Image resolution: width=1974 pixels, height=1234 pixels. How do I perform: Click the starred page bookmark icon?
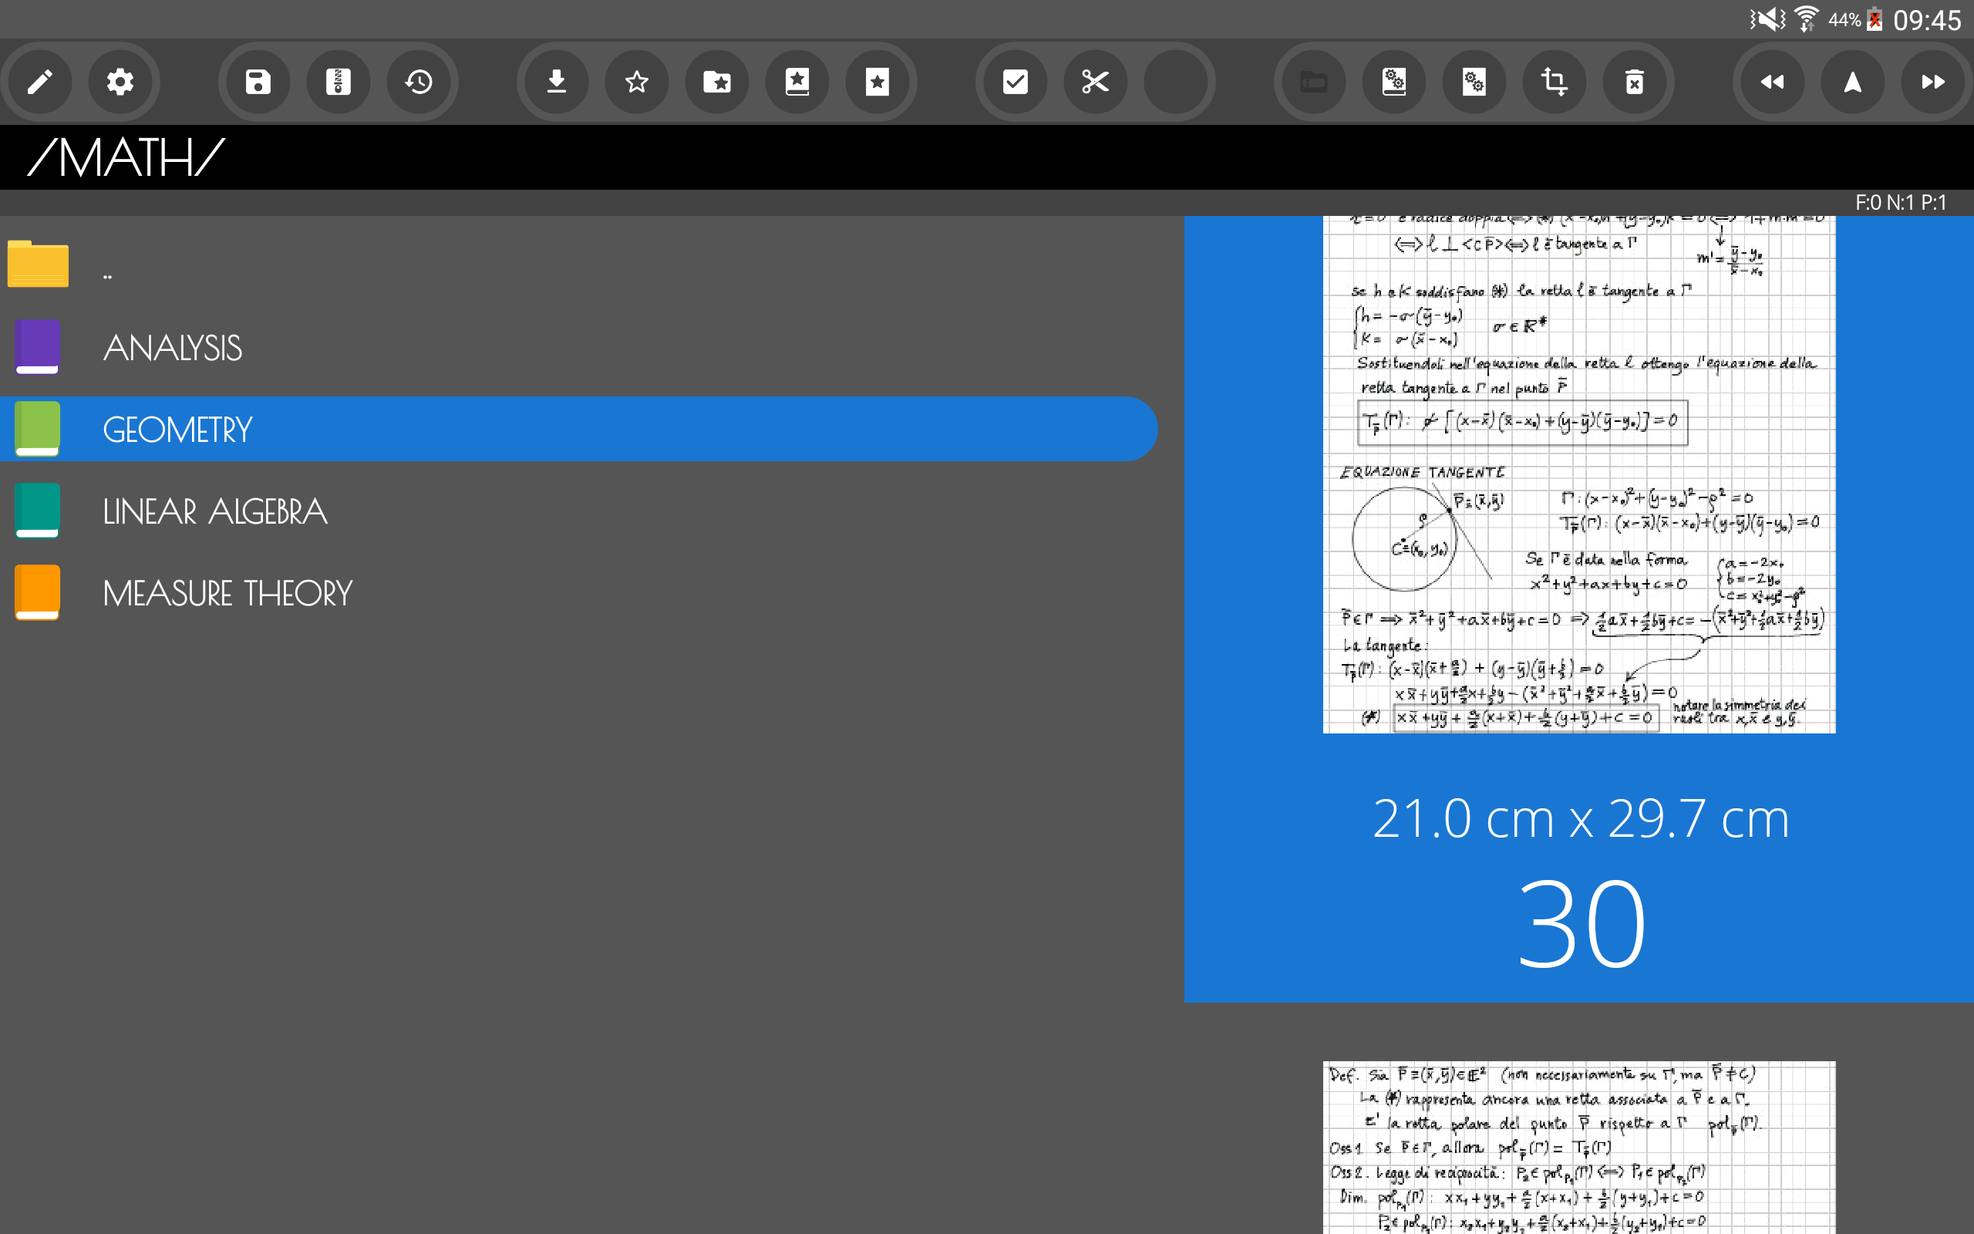point(877,82)
